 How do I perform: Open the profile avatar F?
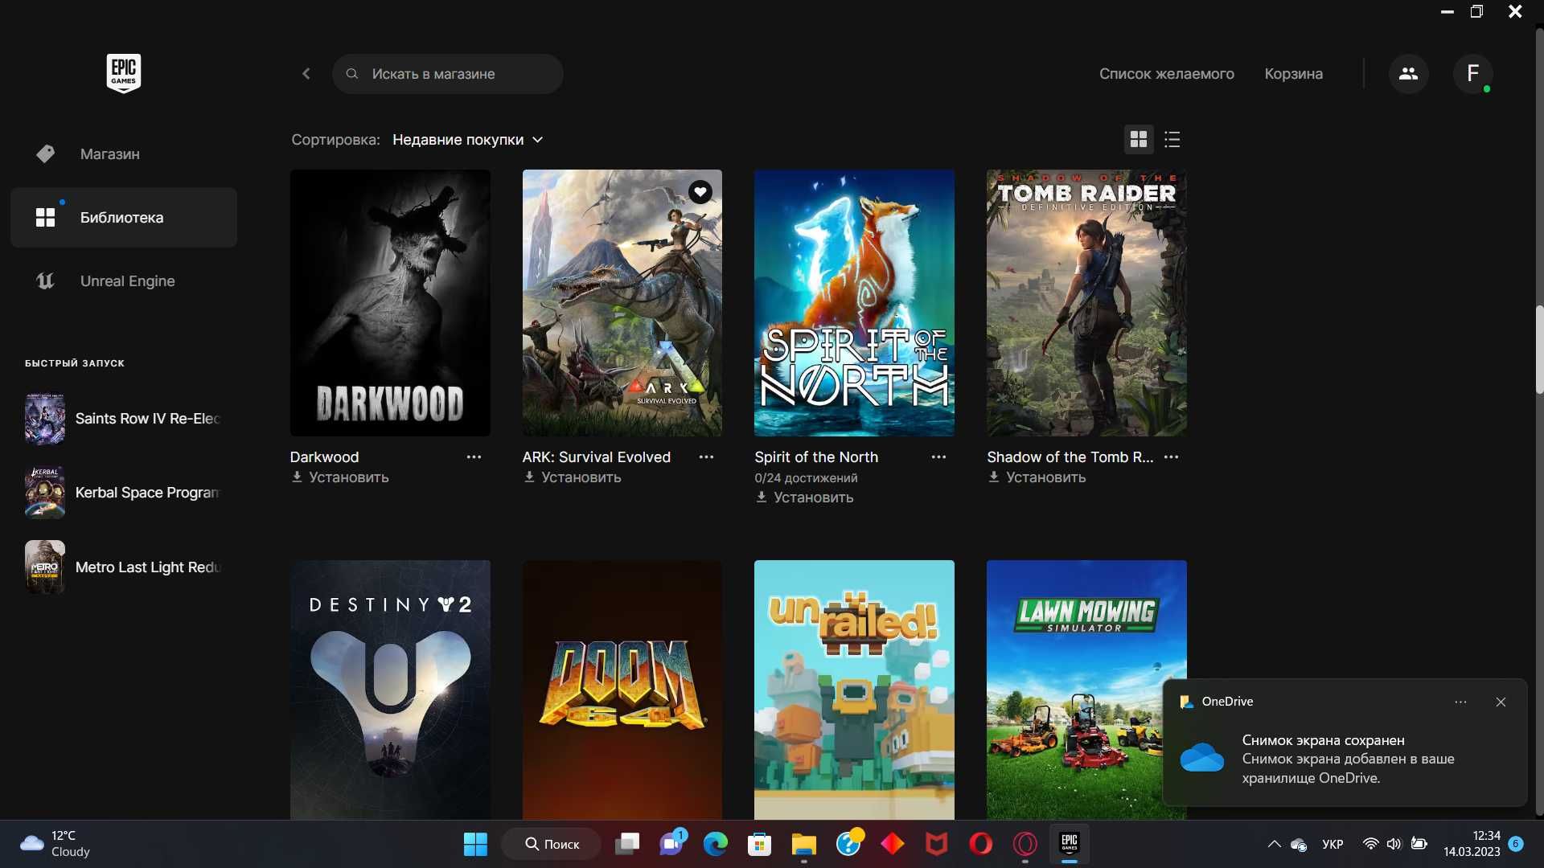pos(1473,74)
